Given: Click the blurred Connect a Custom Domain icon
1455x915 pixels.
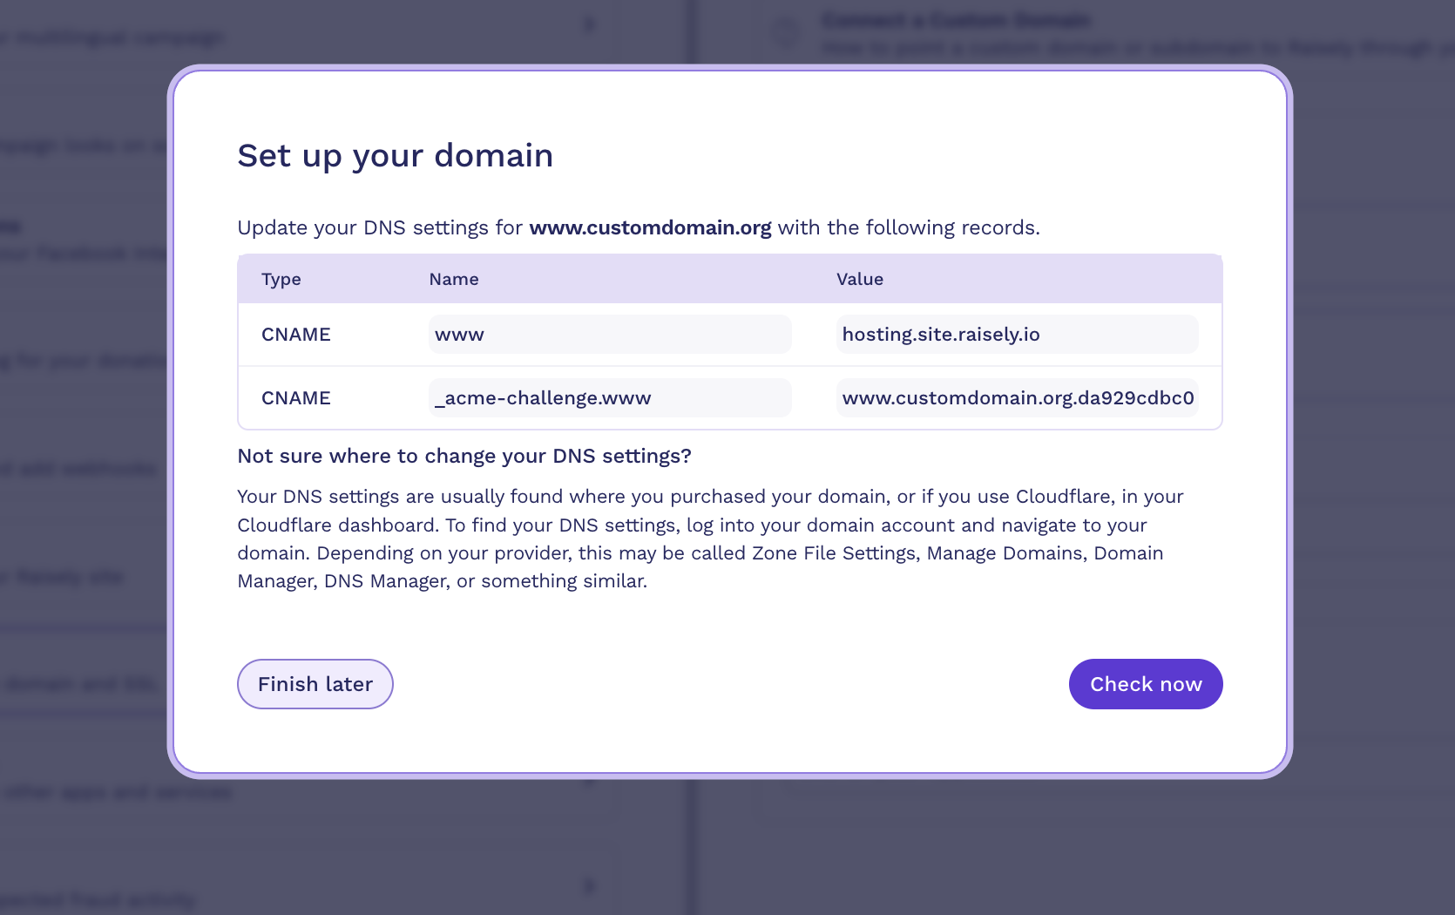Looking at the screenshot, I should click(787, 33).
